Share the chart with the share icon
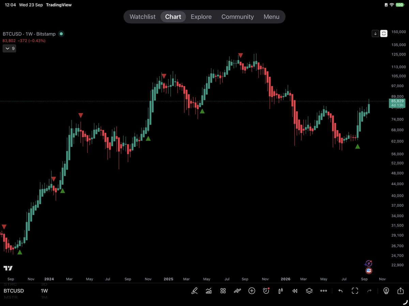The image size is (409, 306). point(400,291)
